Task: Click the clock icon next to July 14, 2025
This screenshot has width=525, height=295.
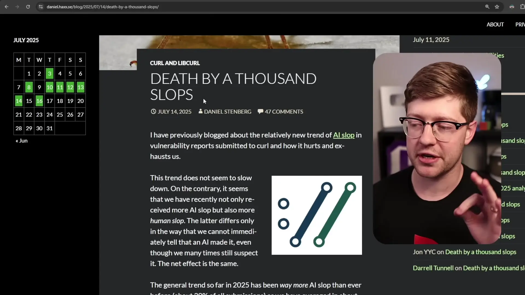Action: (153, 111)
